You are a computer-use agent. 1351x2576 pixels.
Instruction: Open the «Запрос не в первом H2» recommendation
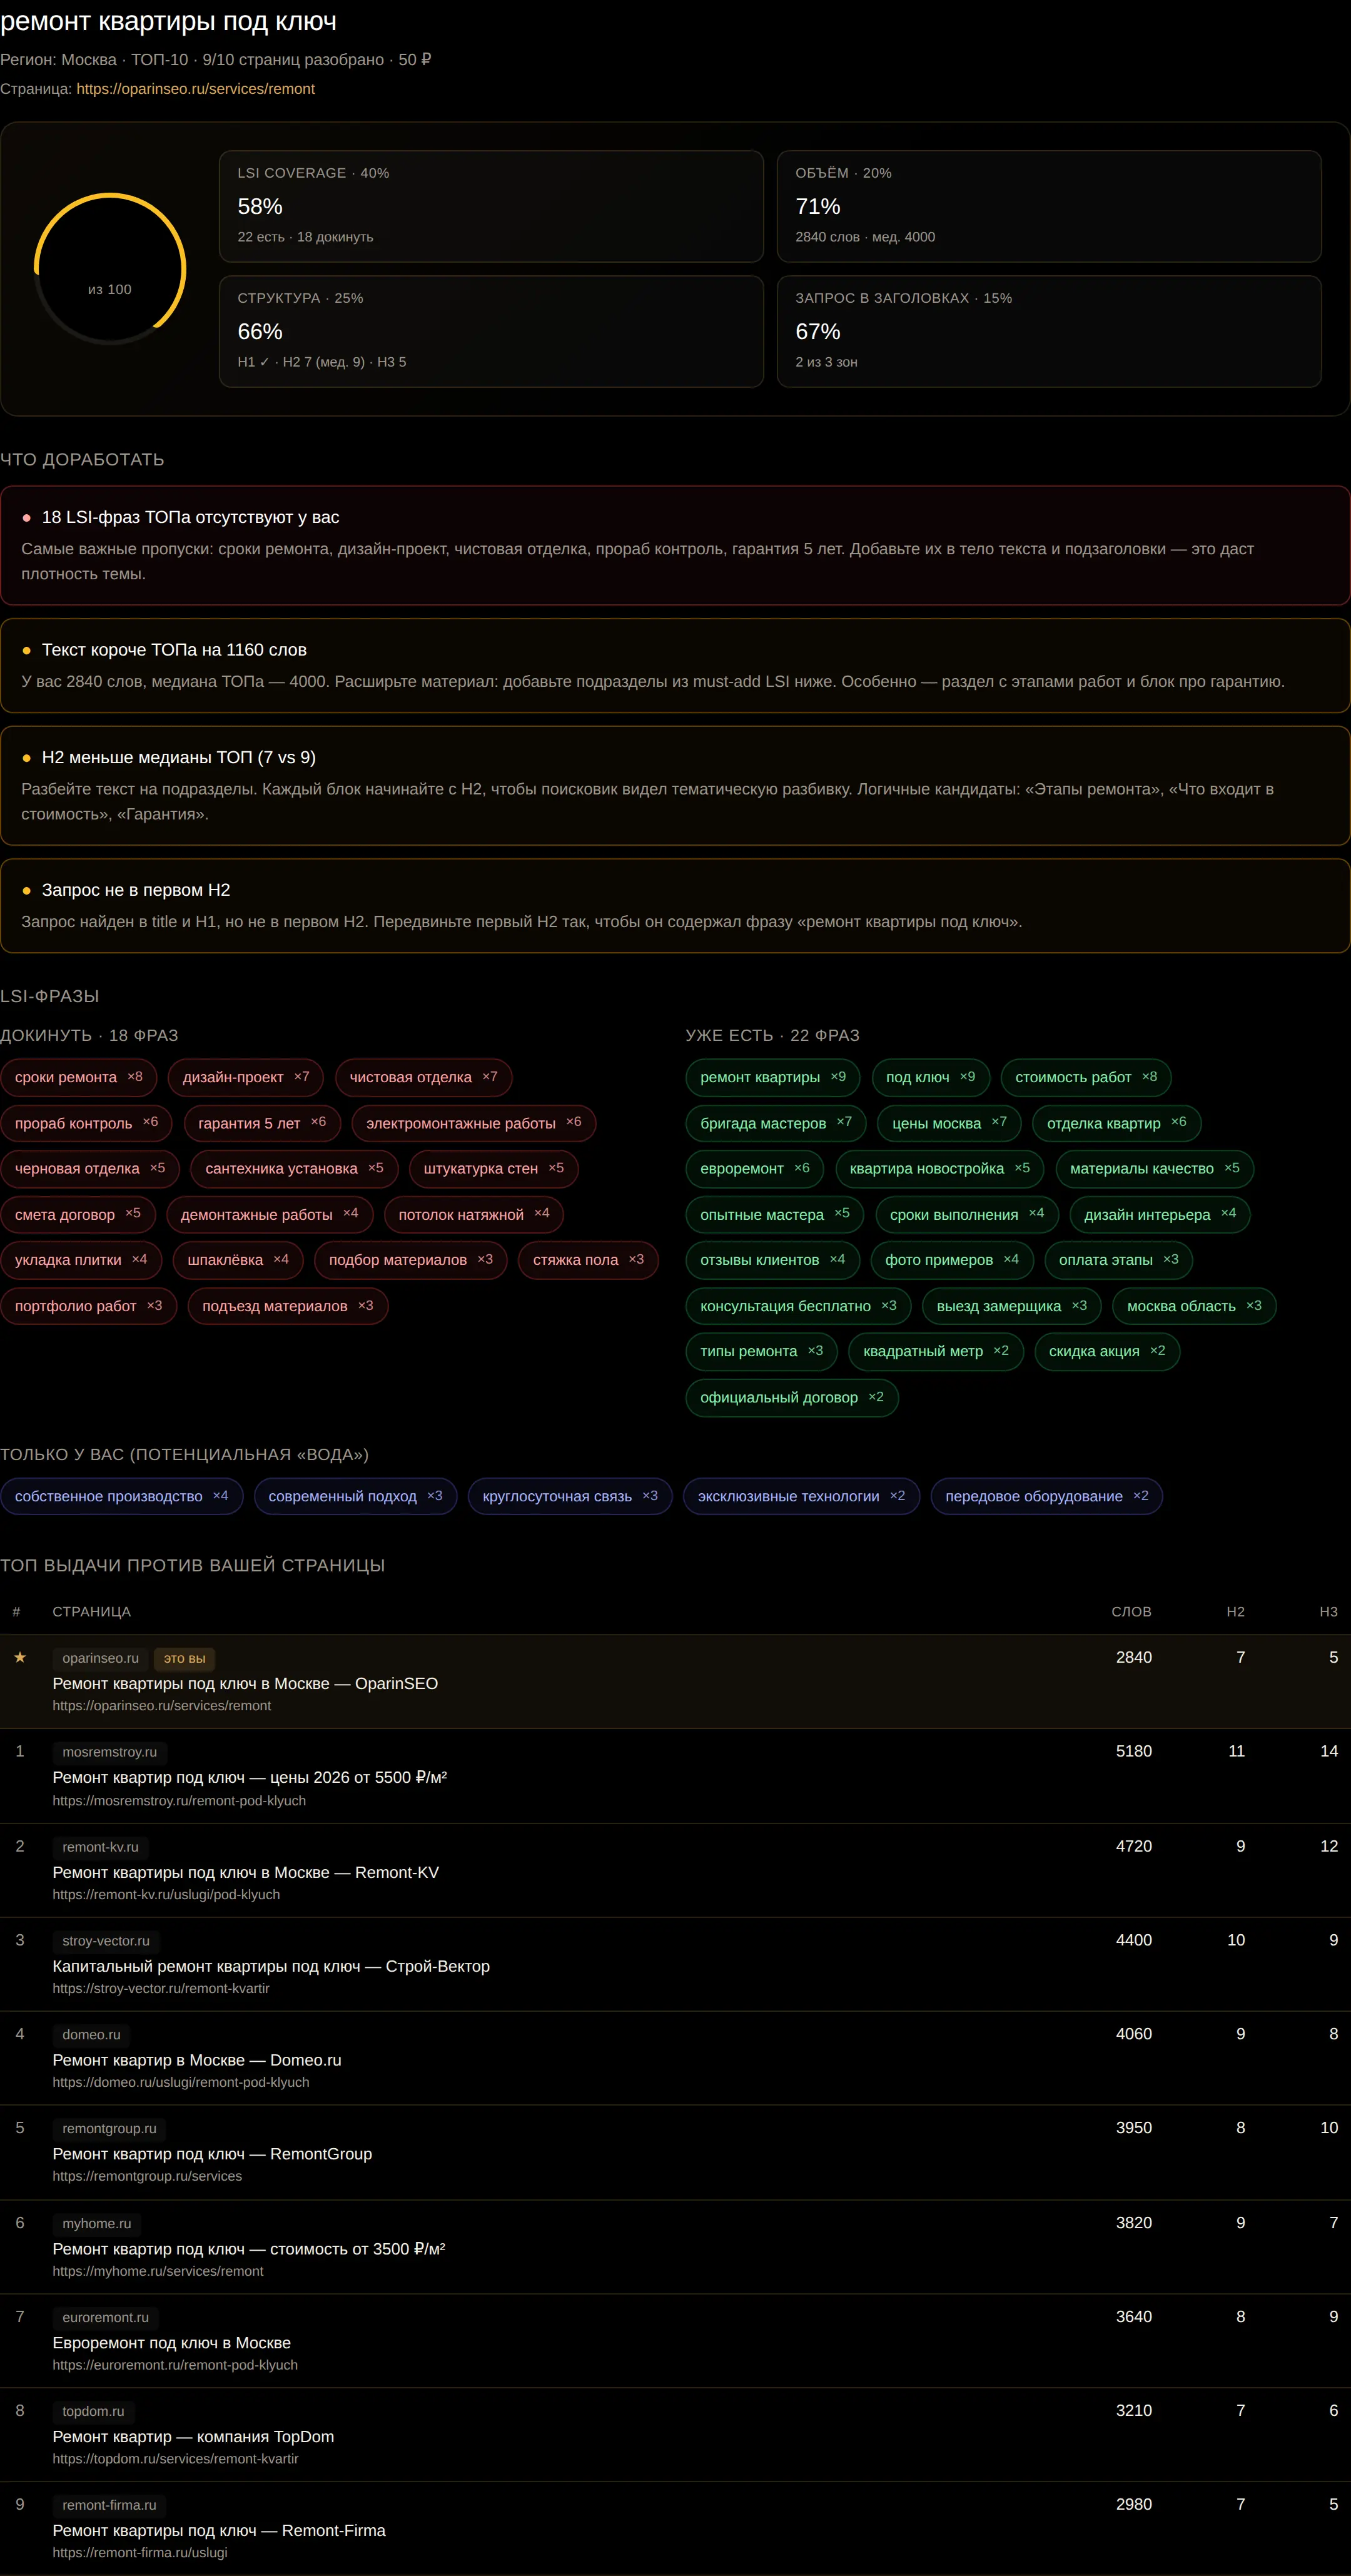[x=675, y=905]
